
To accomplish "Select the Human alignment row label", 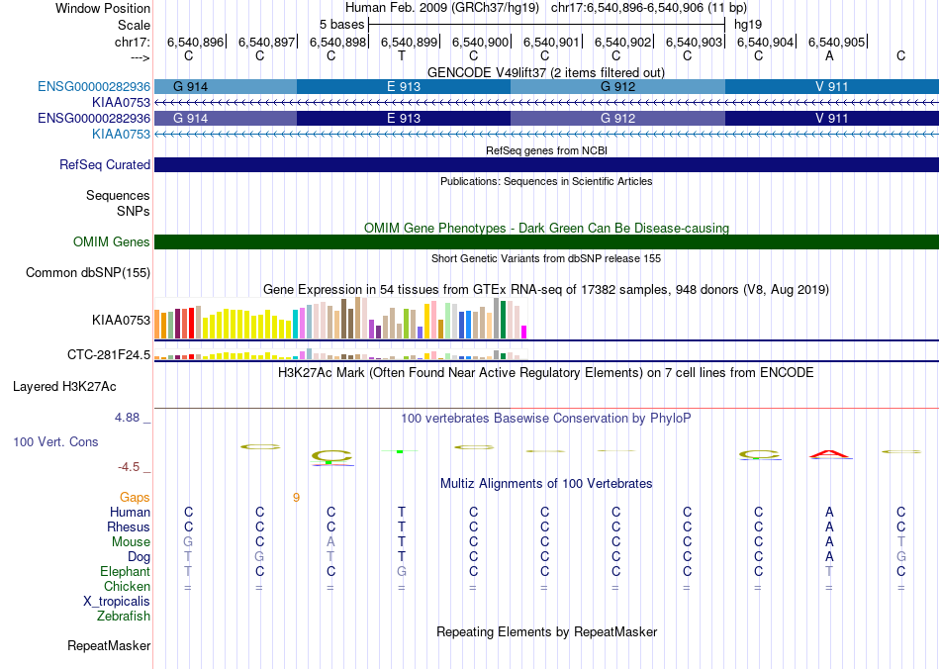I will tap(130, 512).
